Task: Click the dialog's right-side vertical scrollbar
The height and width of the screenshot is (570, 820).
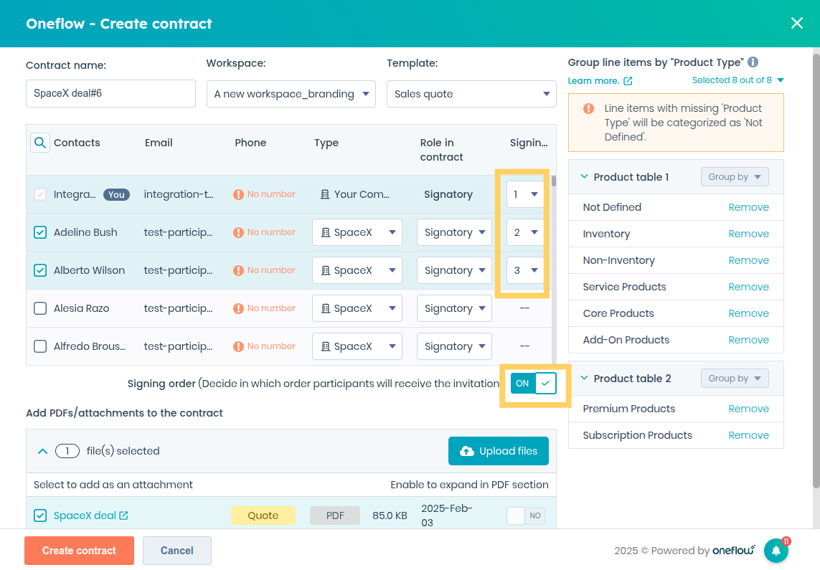Action: pyautogui.click(x=816, y=270)
